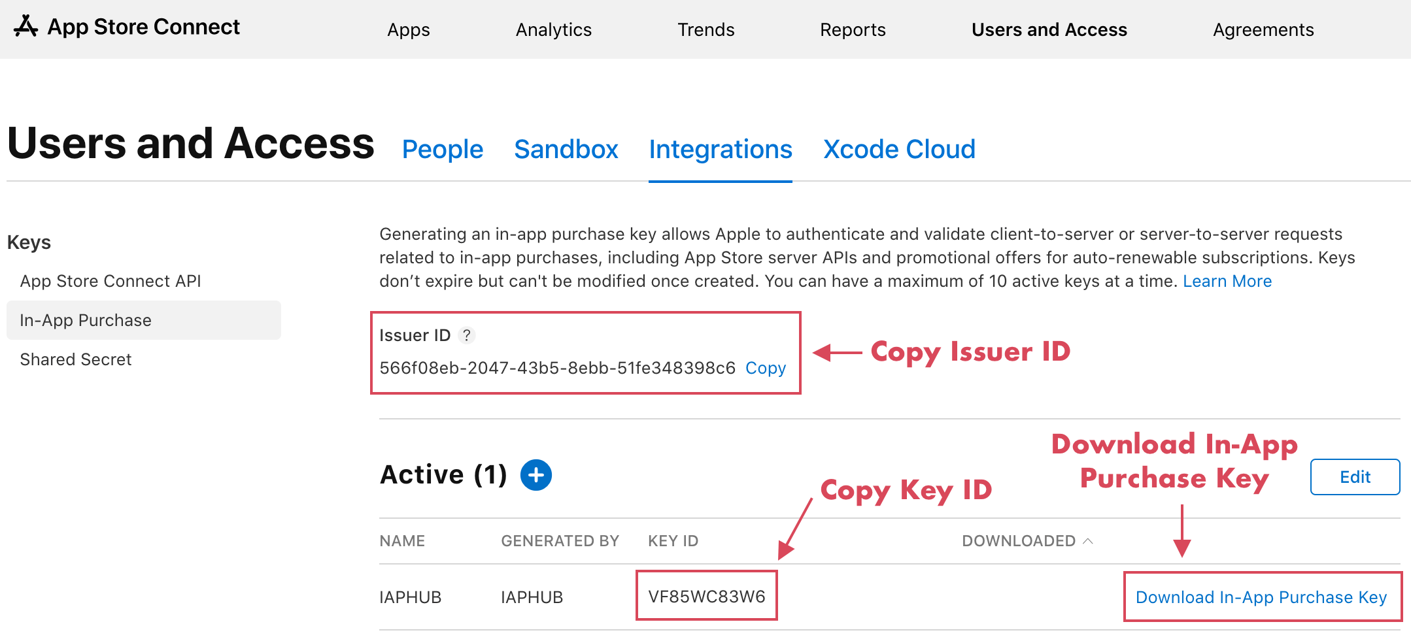Open the Apps menu item
1411x639 pixels.
[x=409, y=30]
